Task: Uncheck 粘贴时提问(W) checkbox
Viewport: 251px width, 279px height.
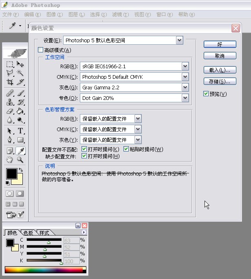Action: 126,149
